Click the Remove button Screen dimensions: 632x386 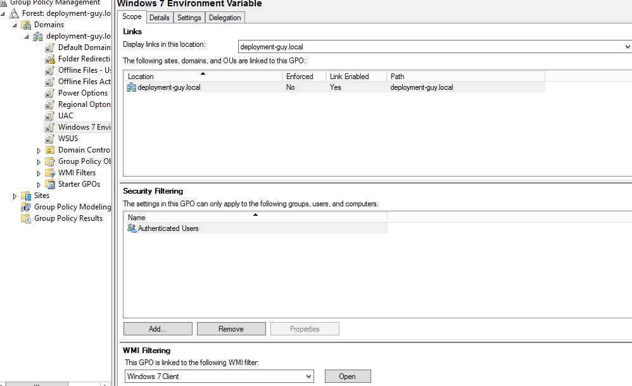click(231, 329)
